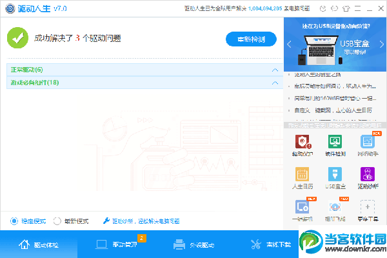Switch to the 驱动体检 tab
Screen dimensions: 387x258
pyautogui.click(x=39, y=244)
